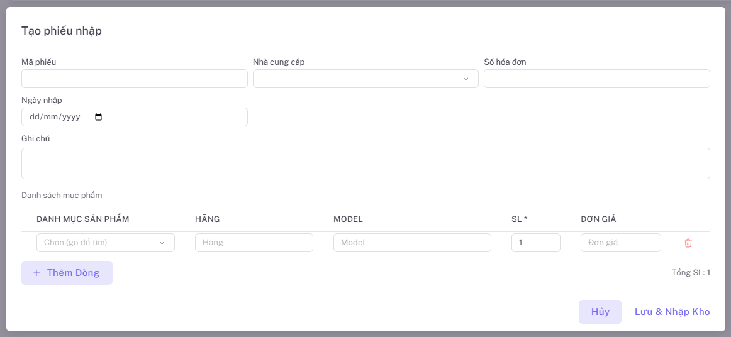Screen dimensions: 731x337
Task: Select the SL quantity field showing 1
Action: [x=535, y=243]
